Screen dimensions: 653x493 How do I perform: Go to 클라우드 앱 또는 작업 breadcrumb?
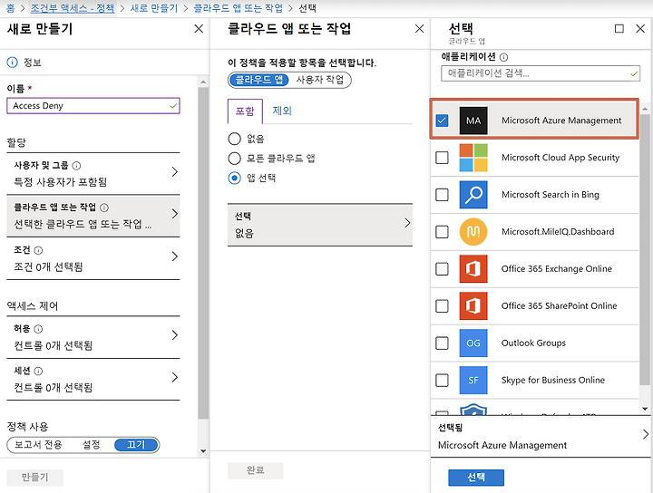tap(239, 8)
